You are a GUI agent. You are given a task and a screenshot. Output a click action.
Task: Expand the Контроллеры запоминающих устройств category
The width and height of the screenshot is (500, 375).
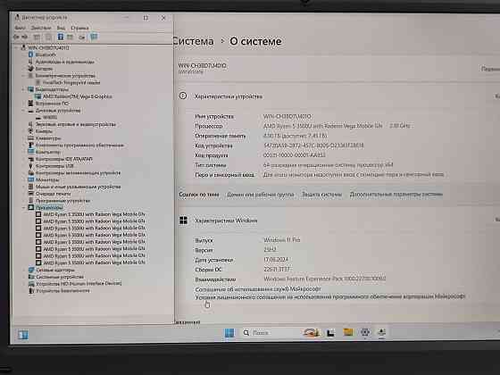pyautogui.click(x=24, y=172)
